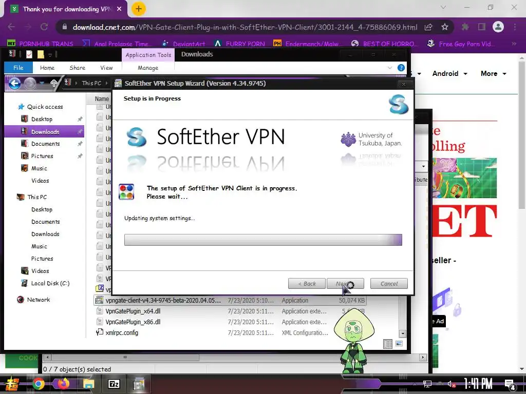Bookmark this page with the star icon
Viewport: 526px width, 394px height.
coord(445,27)
